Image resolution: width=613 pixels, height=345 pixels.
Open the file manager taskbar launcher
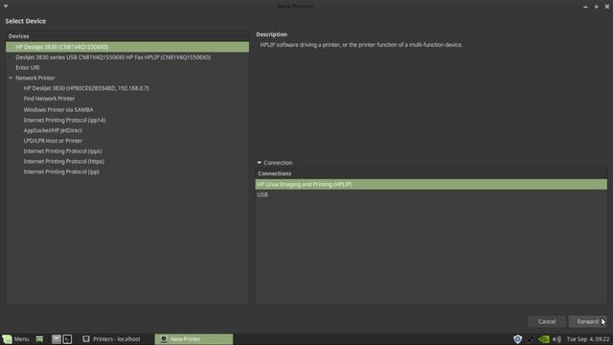(x=57, y=339)
